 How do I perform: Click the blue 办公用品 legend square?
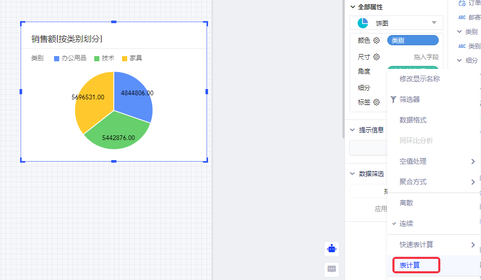click(57, 59)
